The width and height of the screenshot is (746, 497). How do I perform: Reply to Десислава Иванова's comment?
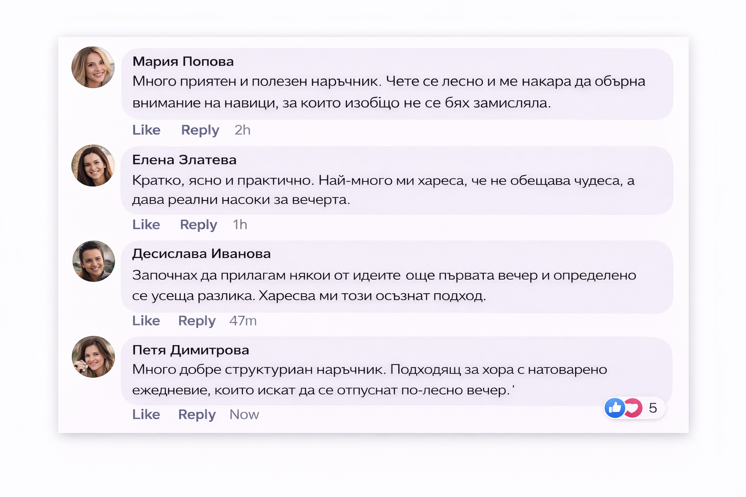196,321
